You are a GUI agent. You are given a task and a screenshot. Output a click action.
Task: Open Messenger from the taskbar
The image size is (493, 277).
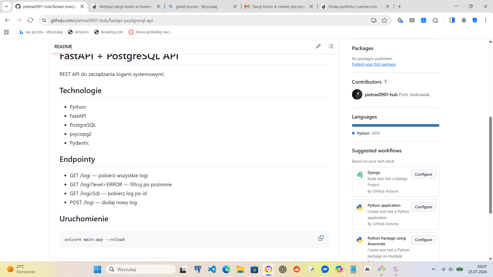[x=325, y=269]
